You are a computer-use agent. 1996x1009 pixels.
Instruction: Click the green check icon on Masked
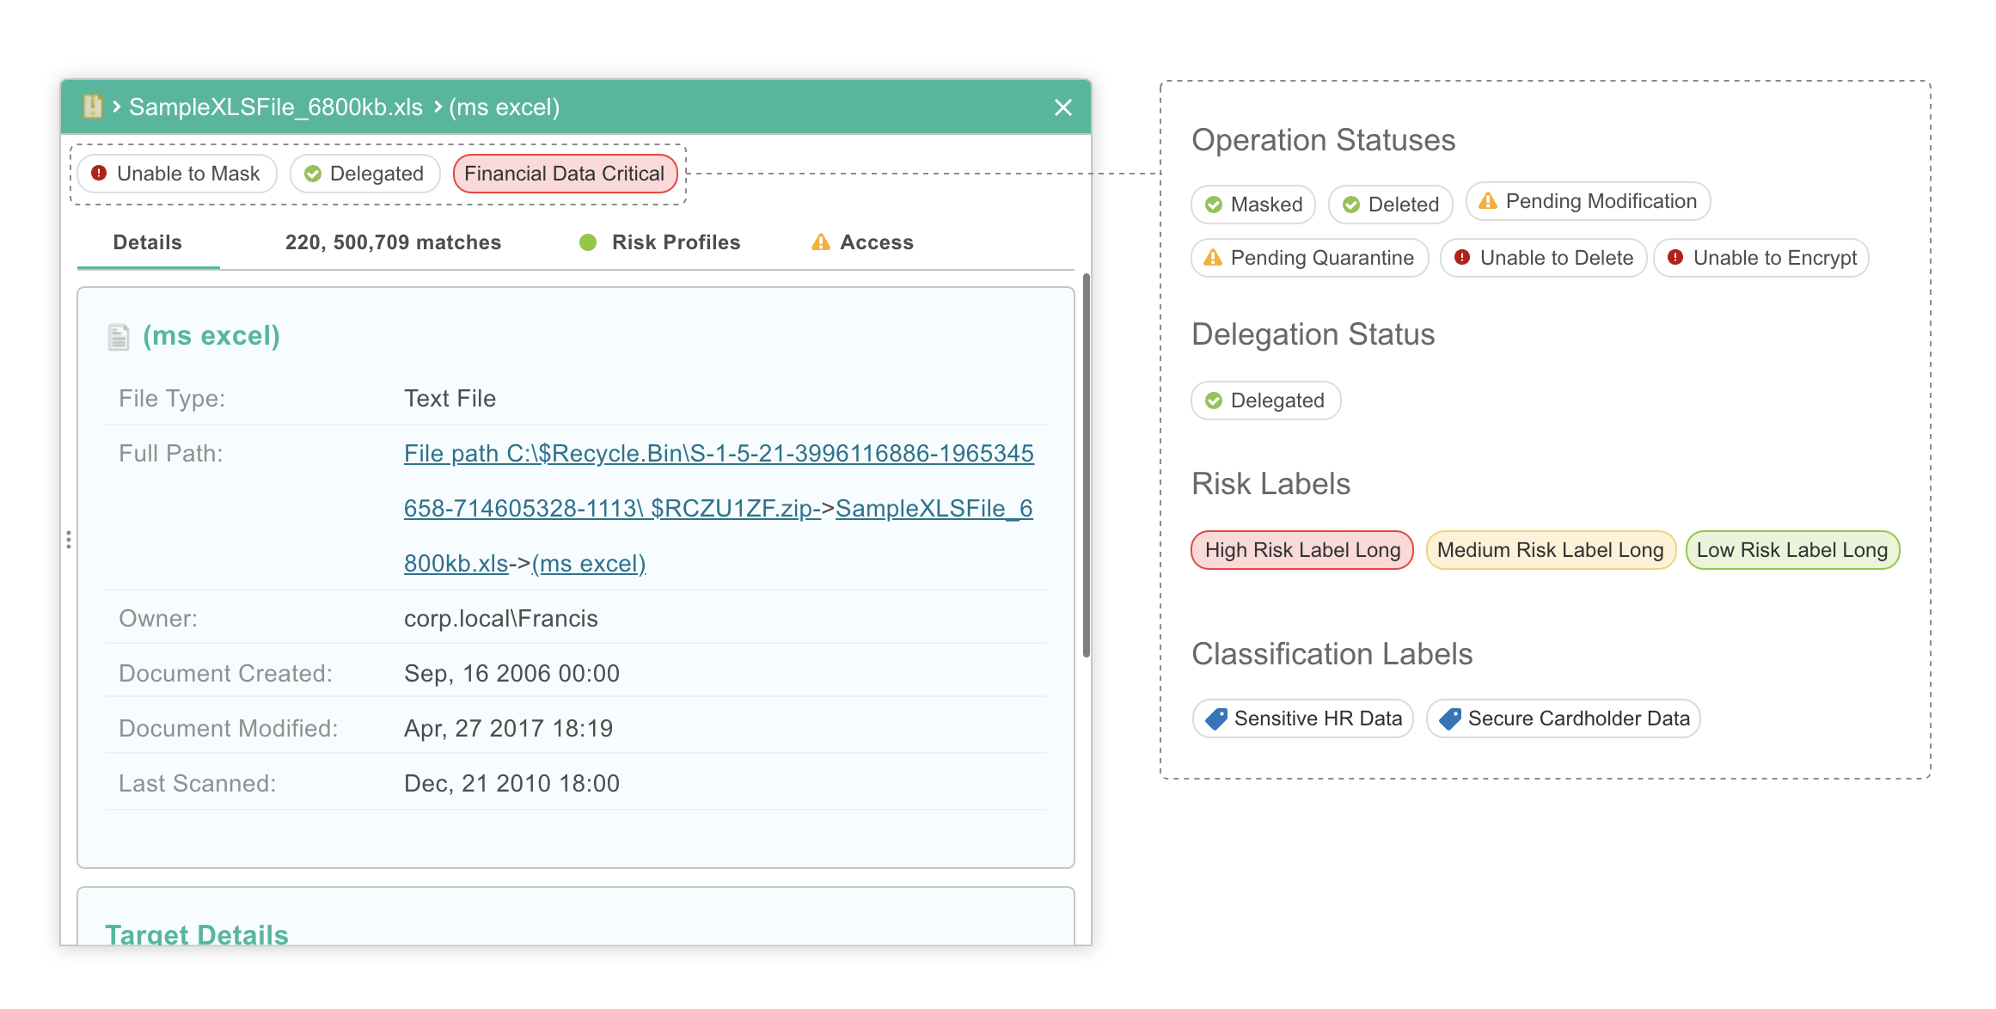tap(1214, 205)
